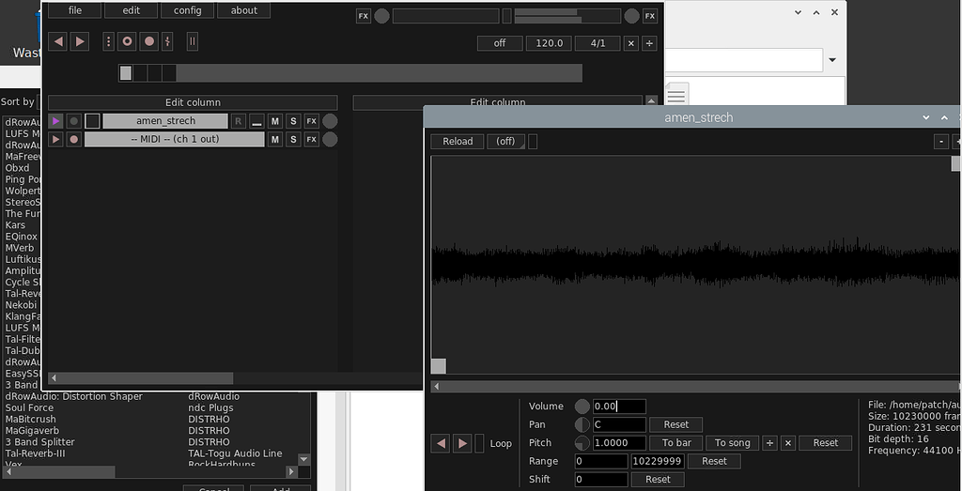The width and height of the screenshot is (962, 491).
Task: Click main window beat divide ÷ button
Action: pos(650,43)
